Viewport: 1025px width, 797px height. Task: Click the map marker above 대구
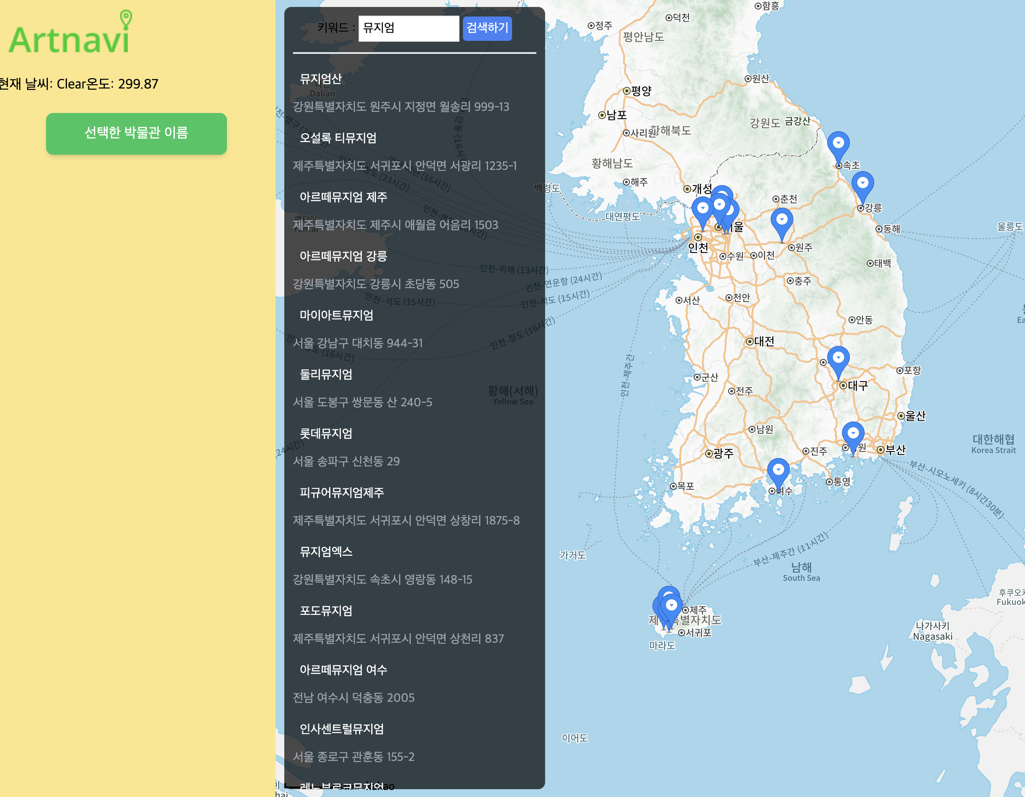pyautogui.click(x=838, y=359)
